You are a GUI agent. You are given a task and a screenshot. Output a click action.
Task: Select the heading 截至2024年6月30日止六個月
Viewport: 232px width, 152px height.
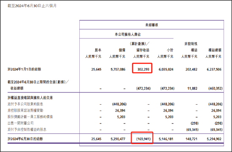pyautogui.click(x=32, y=6)
